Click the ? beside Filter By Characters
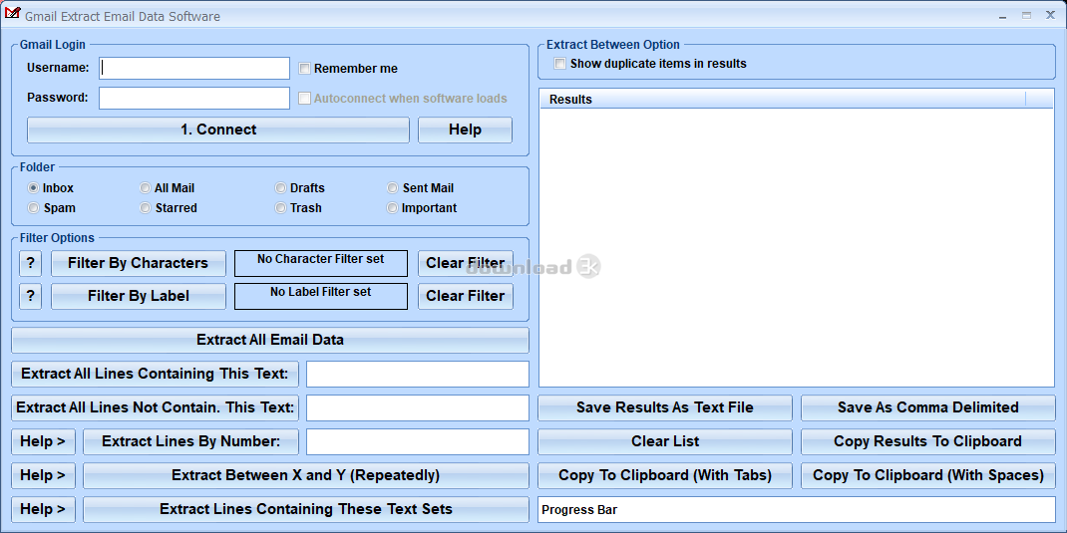The height and width of the screenshot is (533, 1067). (31, 263)
